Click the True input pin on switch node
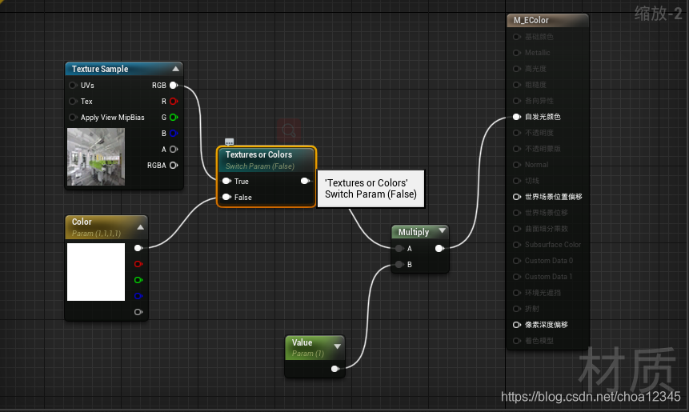Image resolution: width=689 pixels, height=412 pixels. (x=226, y=181)
